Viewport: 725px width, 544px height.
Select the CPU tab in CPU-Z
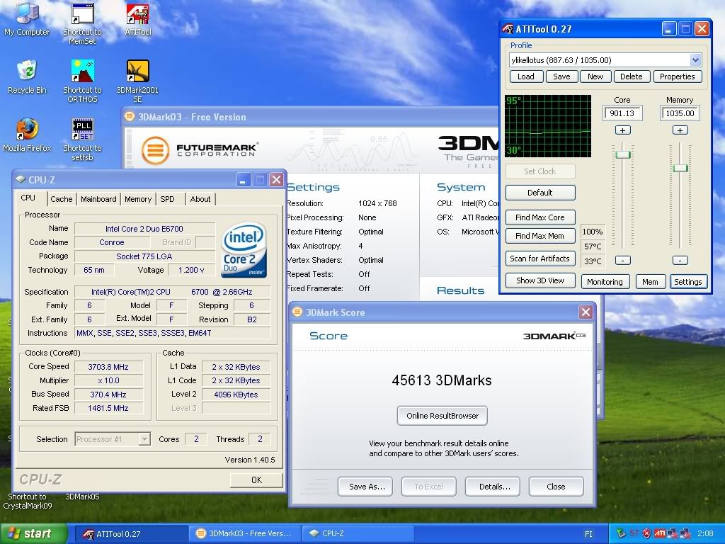tap(28, 198)
